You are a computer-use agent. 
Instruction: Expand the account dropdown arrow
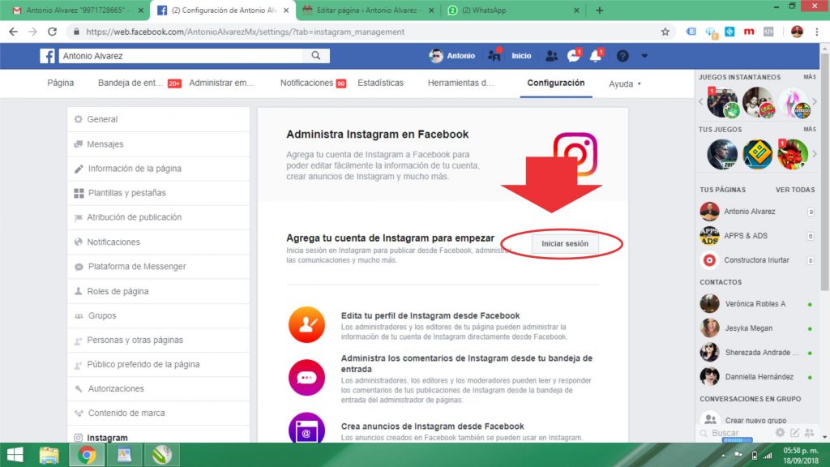click(644, 56)
